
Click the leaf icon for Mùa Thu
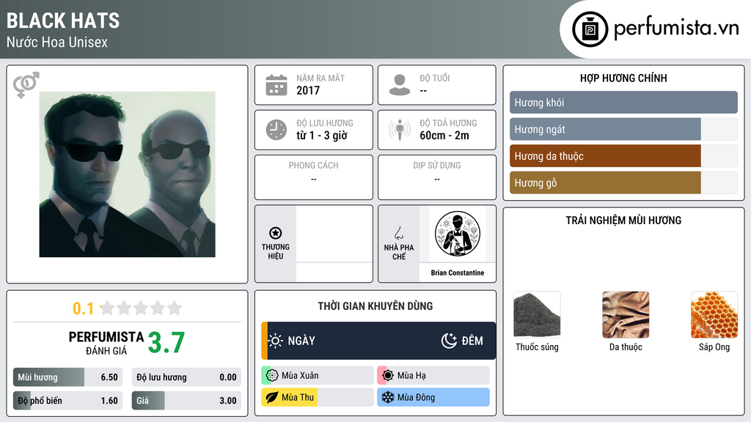coord(272,398)
